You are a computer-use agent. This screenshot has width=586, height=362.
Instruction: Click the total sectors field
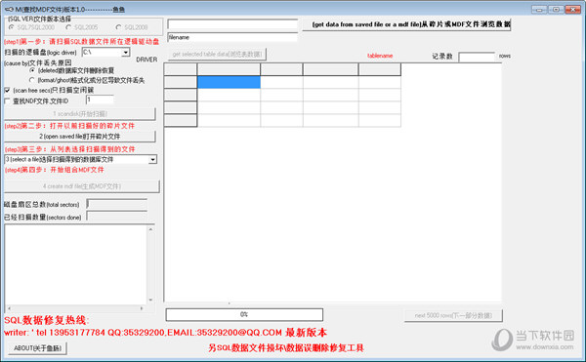point(117,204)
